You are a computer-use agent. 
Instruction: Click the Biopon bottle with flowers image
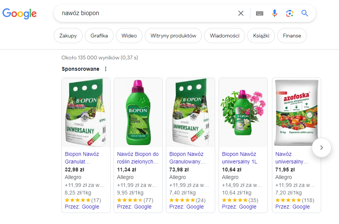click(243, 112)
